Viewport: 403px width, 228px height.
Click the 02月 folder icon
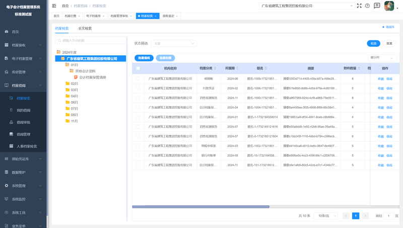click(x=68, y=84)
